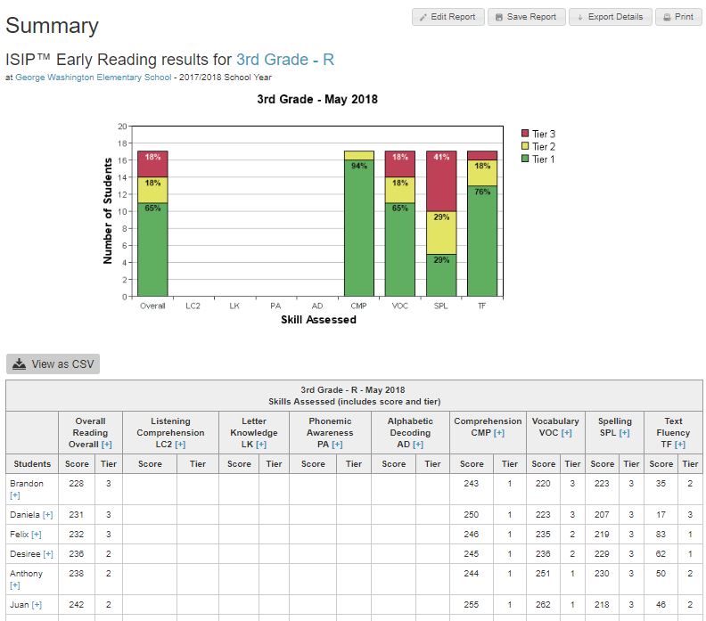The height and width of the screenshot is (621, 706).
Task: Click the download icon in View as CSV
Action: tap(20, 364)
